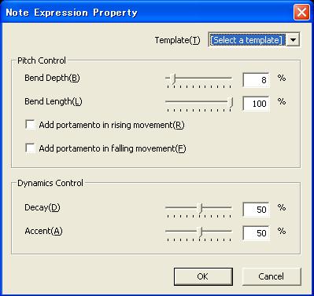Click the Accent percentage input box
The width and height of the screenshot is (314, 296).
[257, 233]
